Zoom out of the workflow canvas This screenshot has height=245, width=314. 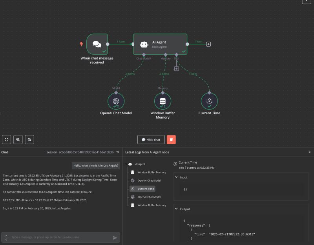29,139
